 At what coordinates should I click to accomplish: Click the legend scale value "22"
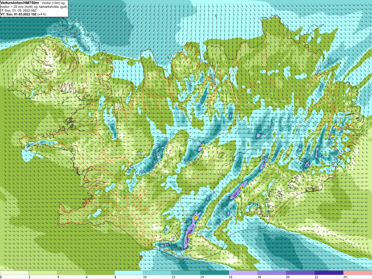[316, 277]
